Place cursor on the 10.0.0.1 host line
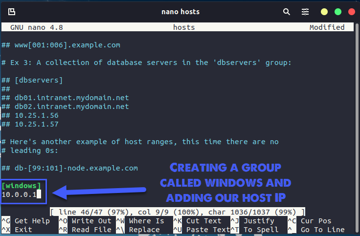 19,194
